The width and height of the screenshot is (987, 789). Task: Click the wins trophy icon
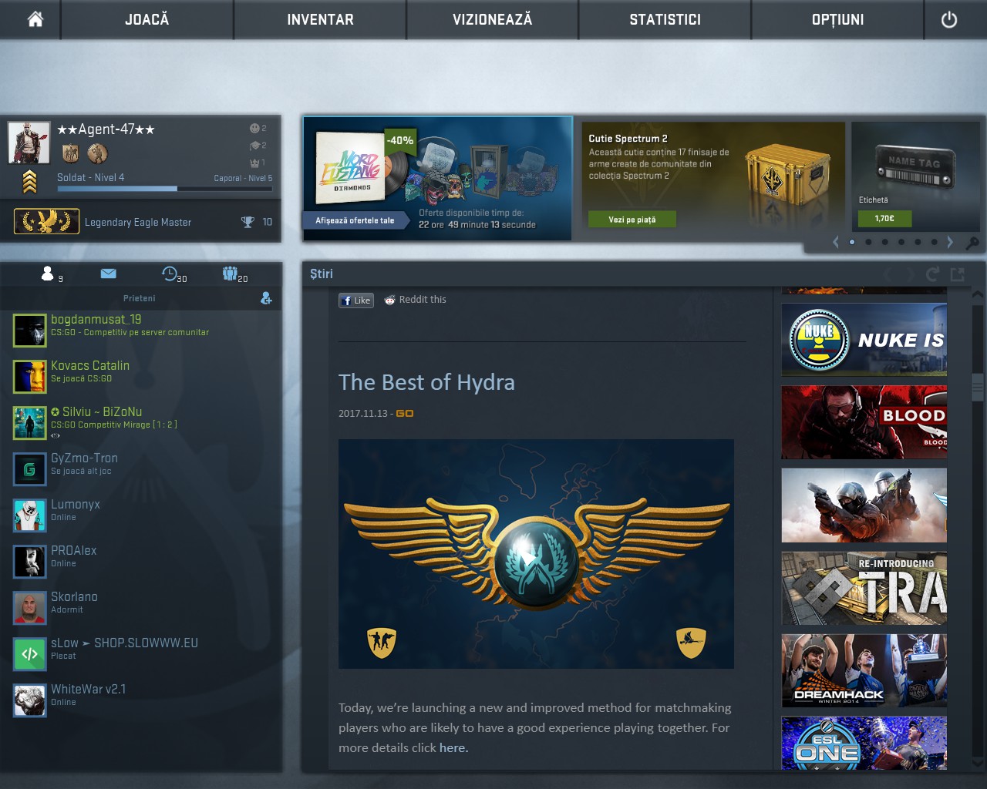point(248,222)
